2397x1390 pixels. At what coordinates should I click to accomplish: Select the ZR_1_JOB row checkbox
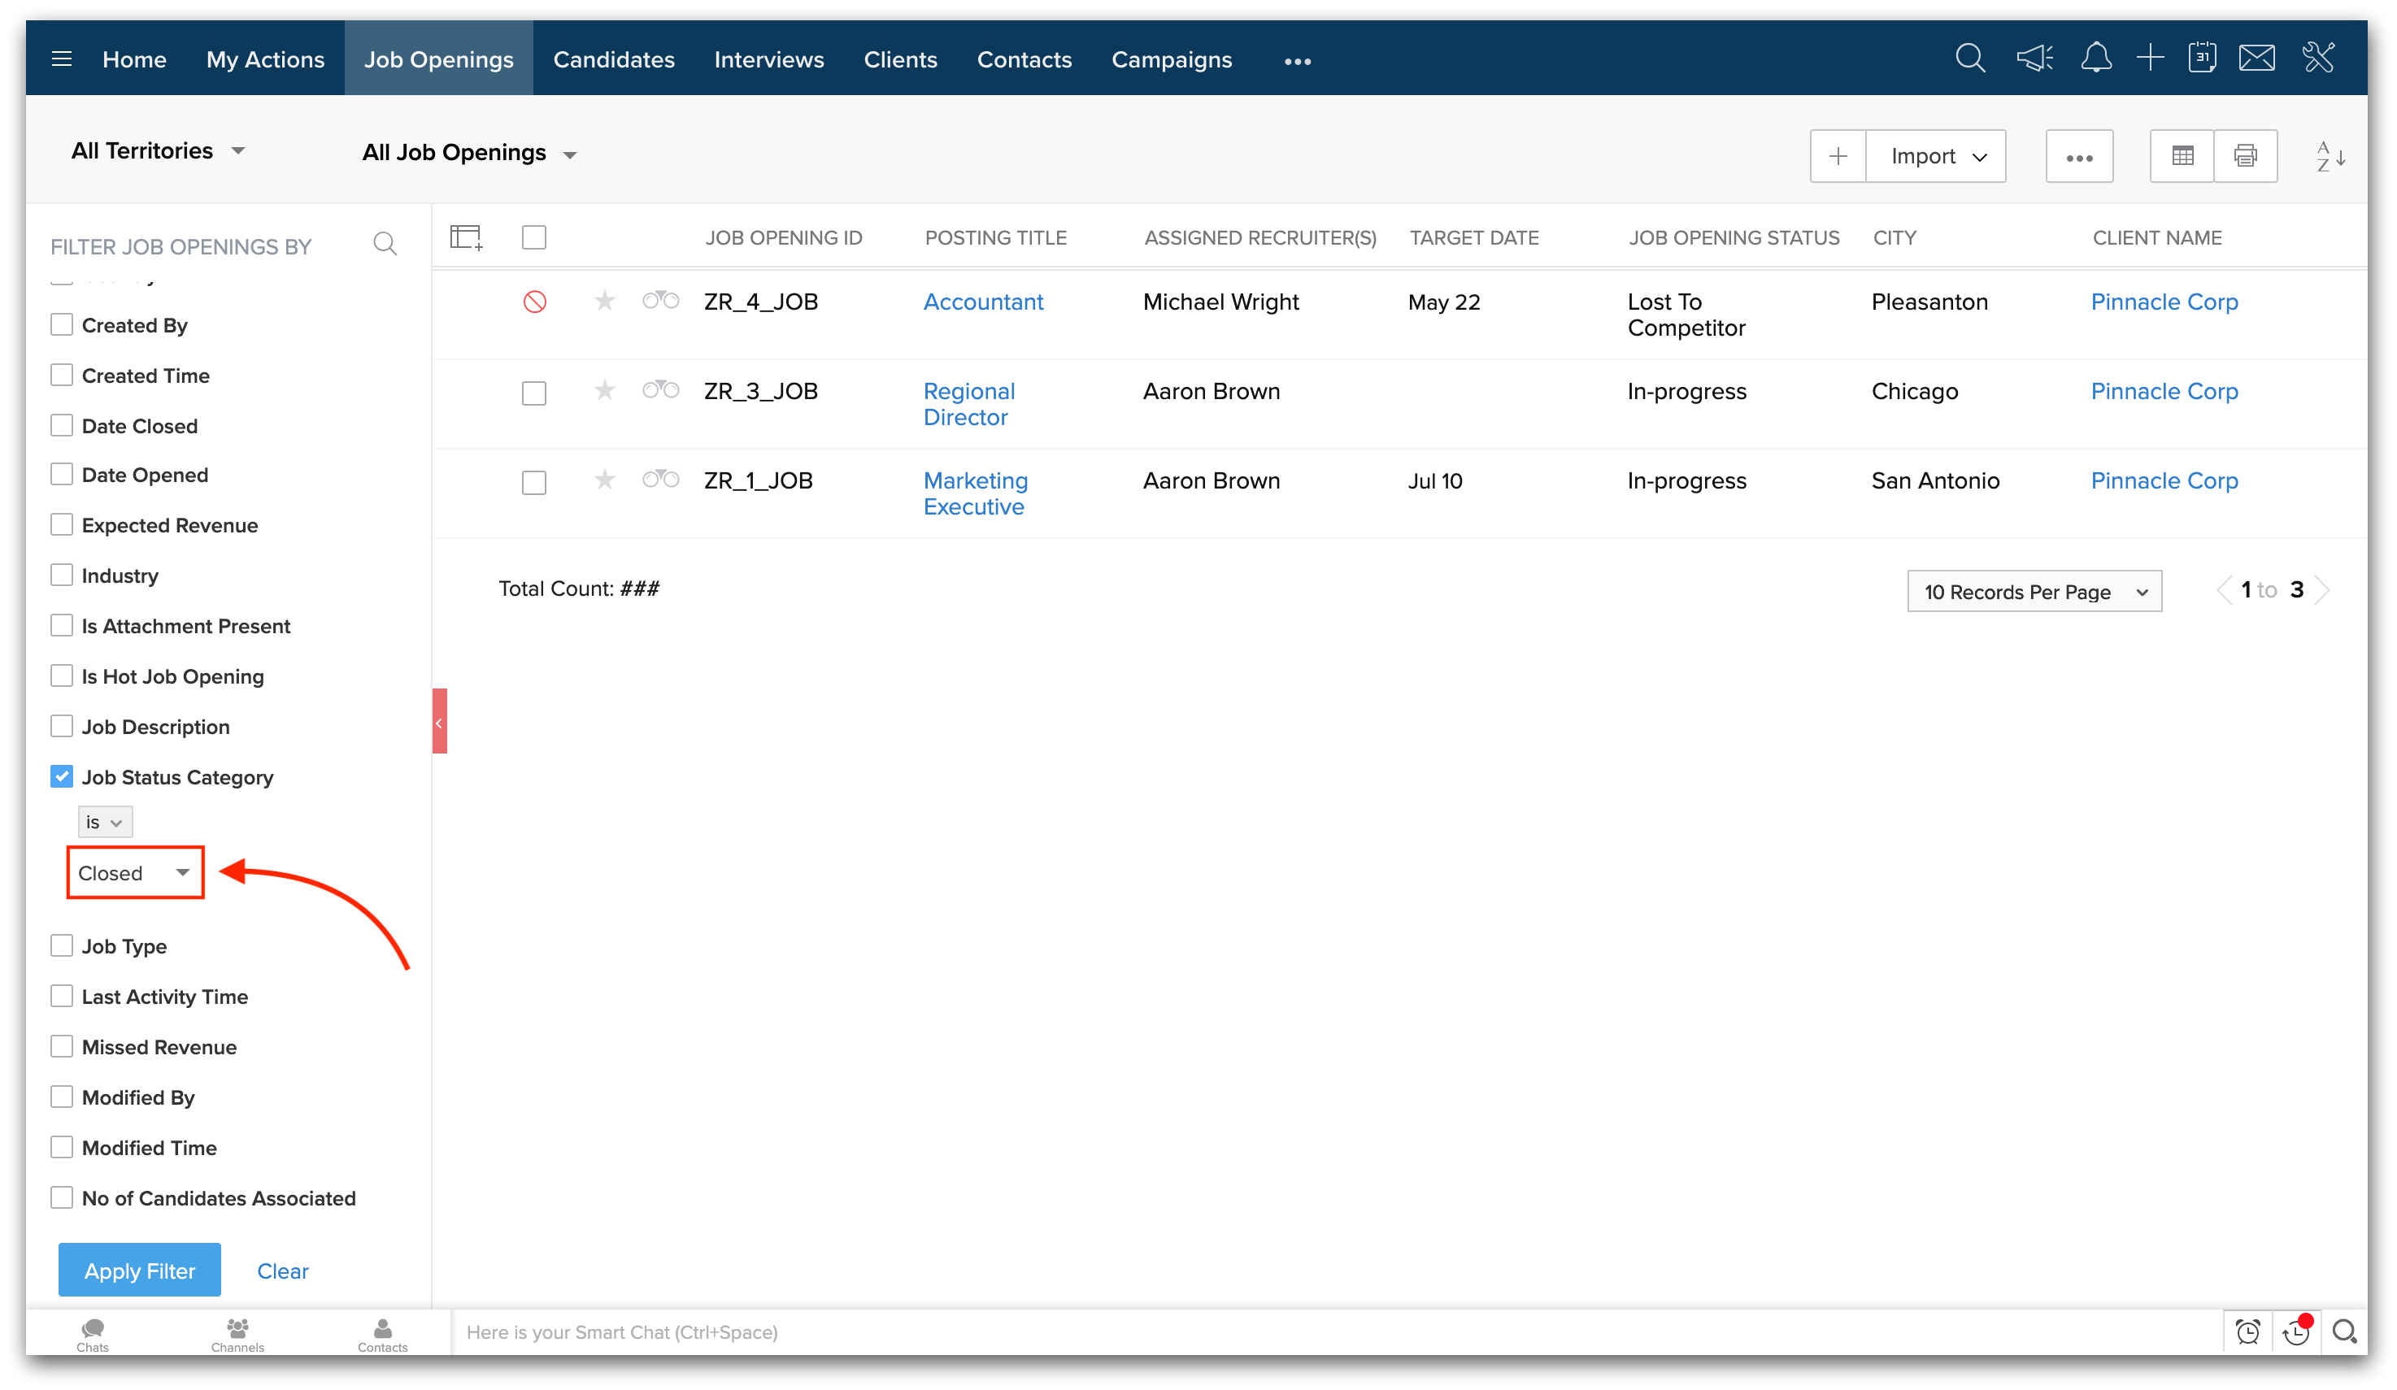(533, 482)
